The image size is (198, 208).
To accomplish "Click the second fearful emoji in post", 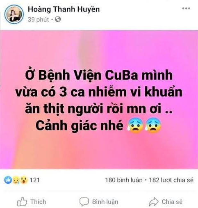I will [153, 125].
